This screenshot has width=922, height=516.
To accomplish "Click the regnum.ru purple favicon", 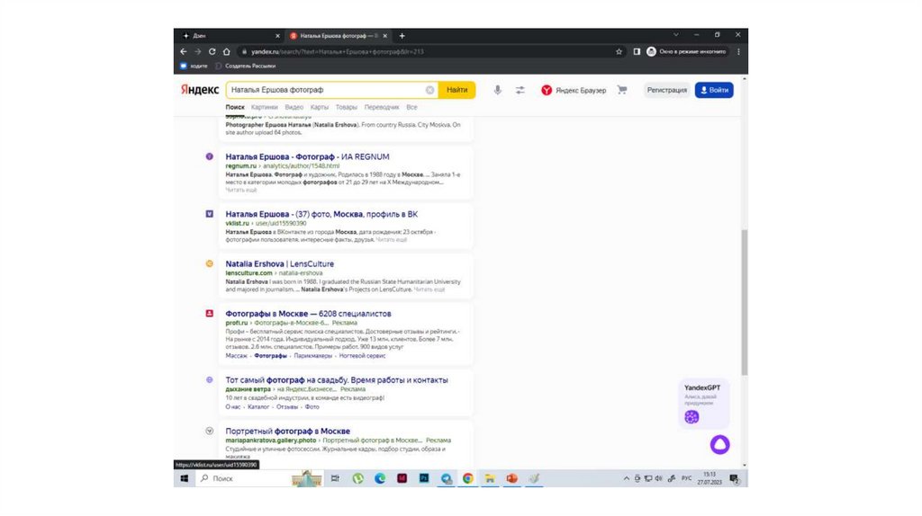I will (209, 156).
